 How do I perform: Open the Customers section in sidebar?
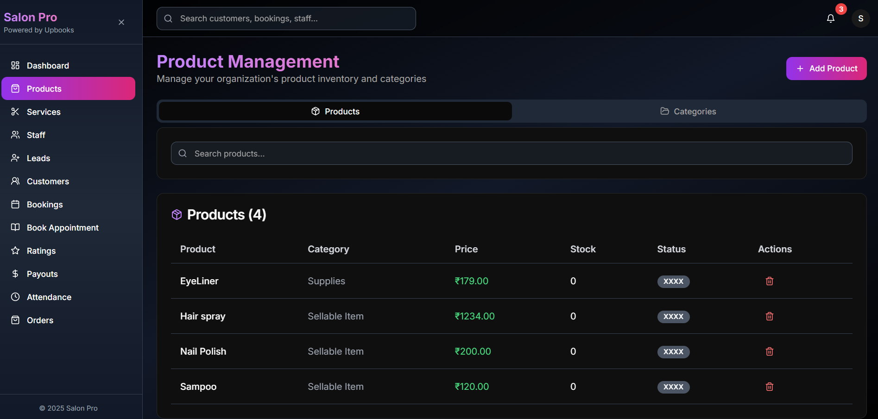(48, 181)
